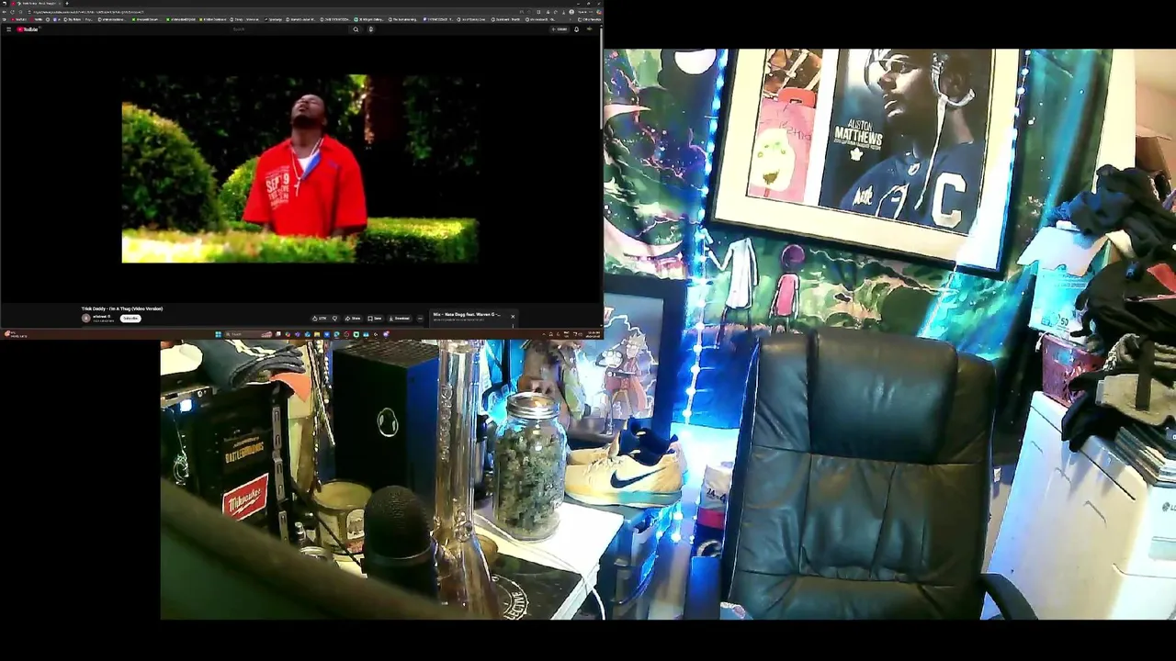Open the taskbar weather widget
This screenshot has height=661, width=1176.
15,333
